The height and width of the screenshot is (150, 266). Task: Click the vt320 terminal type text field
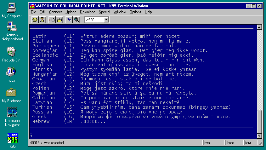93,20
